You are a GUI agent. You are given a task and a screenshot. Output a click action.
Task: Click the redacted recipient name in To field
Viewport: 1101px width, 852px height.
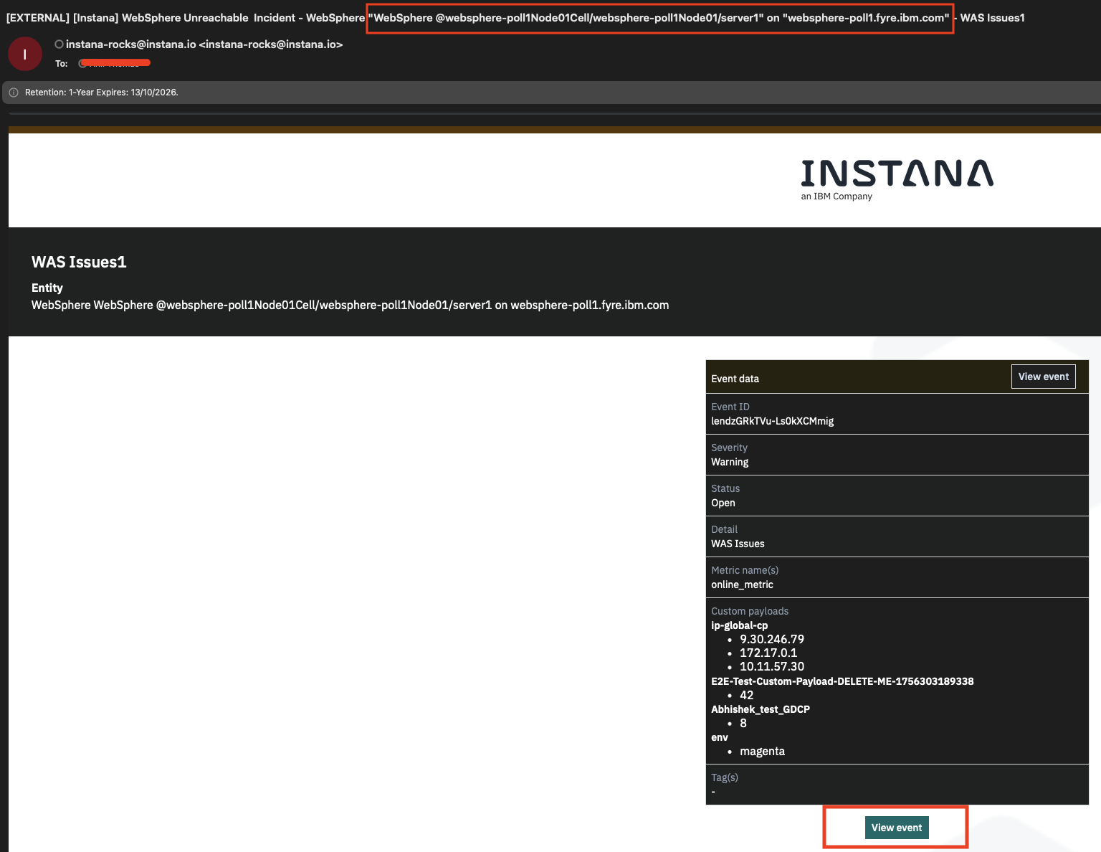116,64
